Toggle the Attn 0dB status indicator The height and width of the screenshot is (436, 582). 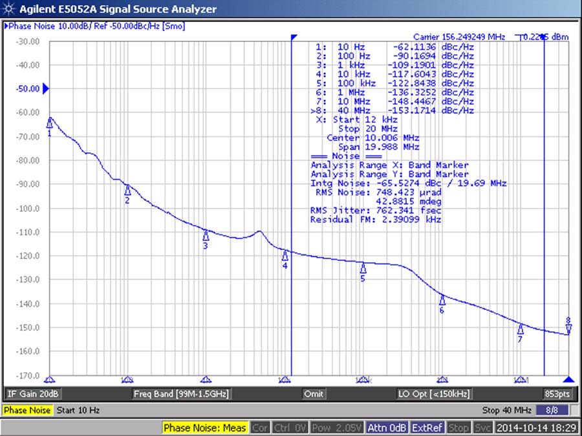[387, 428]
